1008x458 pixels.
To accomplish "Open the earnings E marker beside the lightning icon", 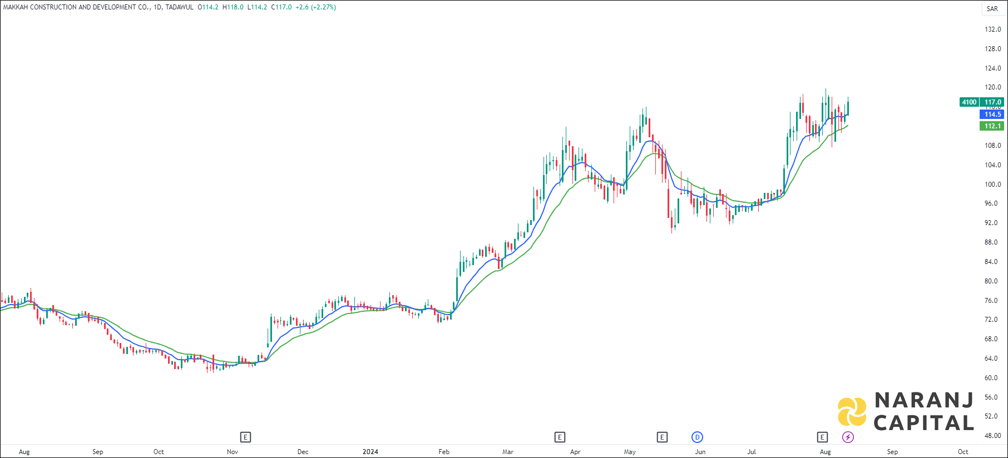I will pos(822,437).
